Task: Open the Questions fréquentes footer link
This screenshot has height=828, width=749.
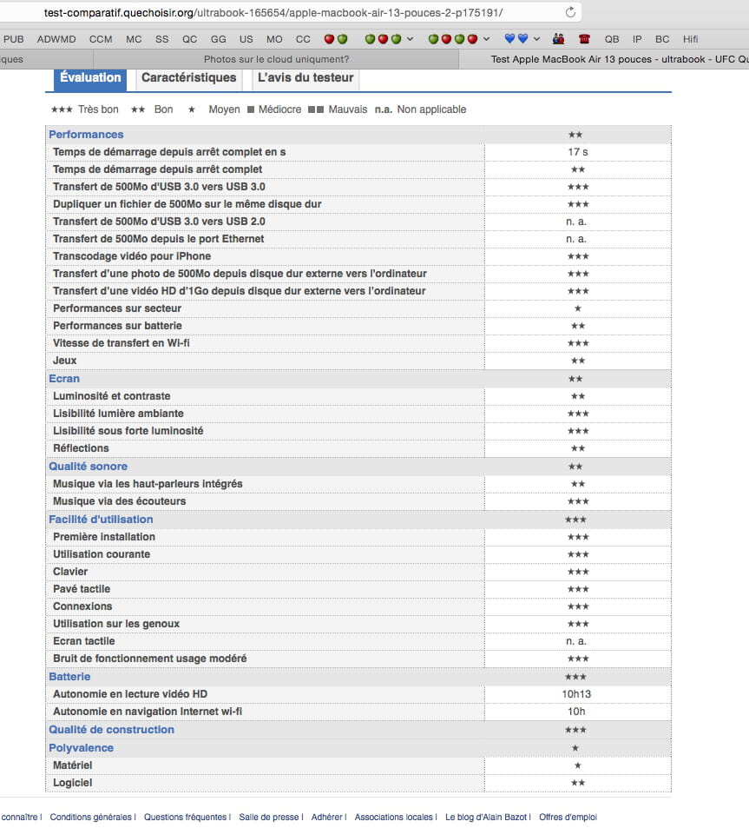Action: pyautogui.click(x=185, y=817)
